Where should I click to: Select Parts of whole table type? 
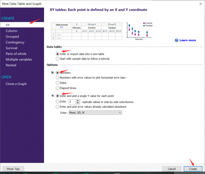tap(16, 54)
